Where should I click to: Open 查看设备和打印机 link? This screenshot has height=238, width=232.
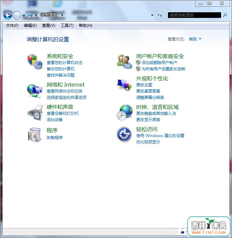tap(63, 114)
